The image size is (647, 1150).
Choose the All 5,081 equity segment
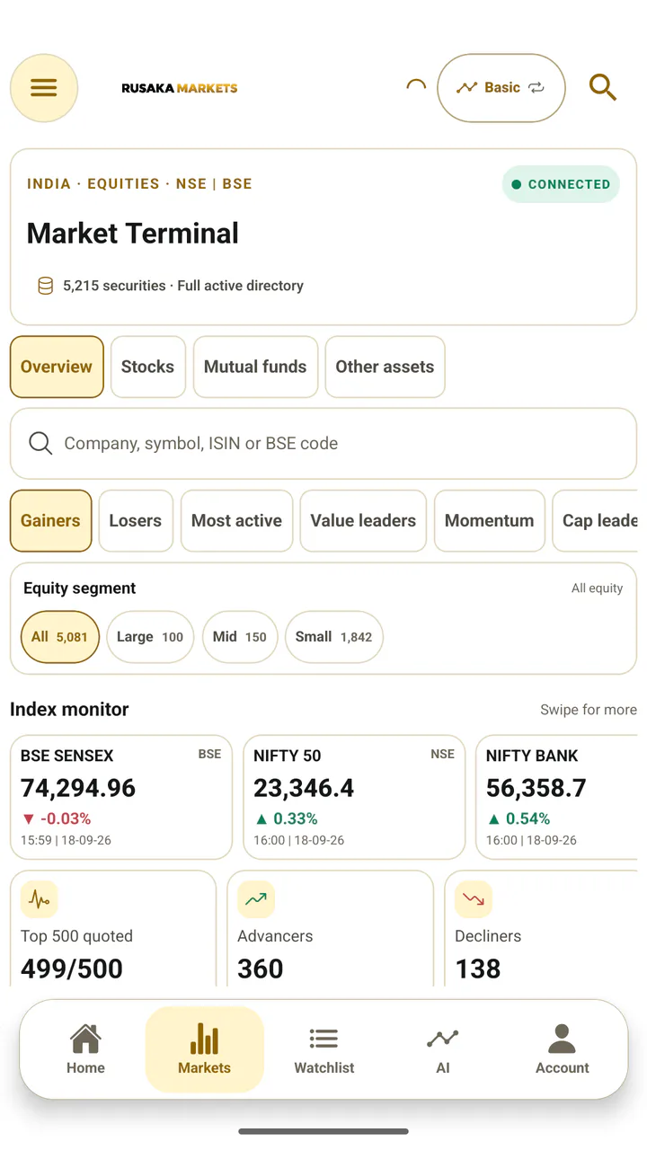(x=60, y=637)
